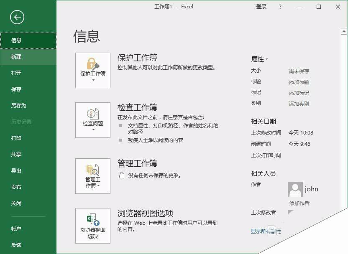Select the 发布 menu item
The width and height of the screenshot is (348, 254).
pos(28,187)
